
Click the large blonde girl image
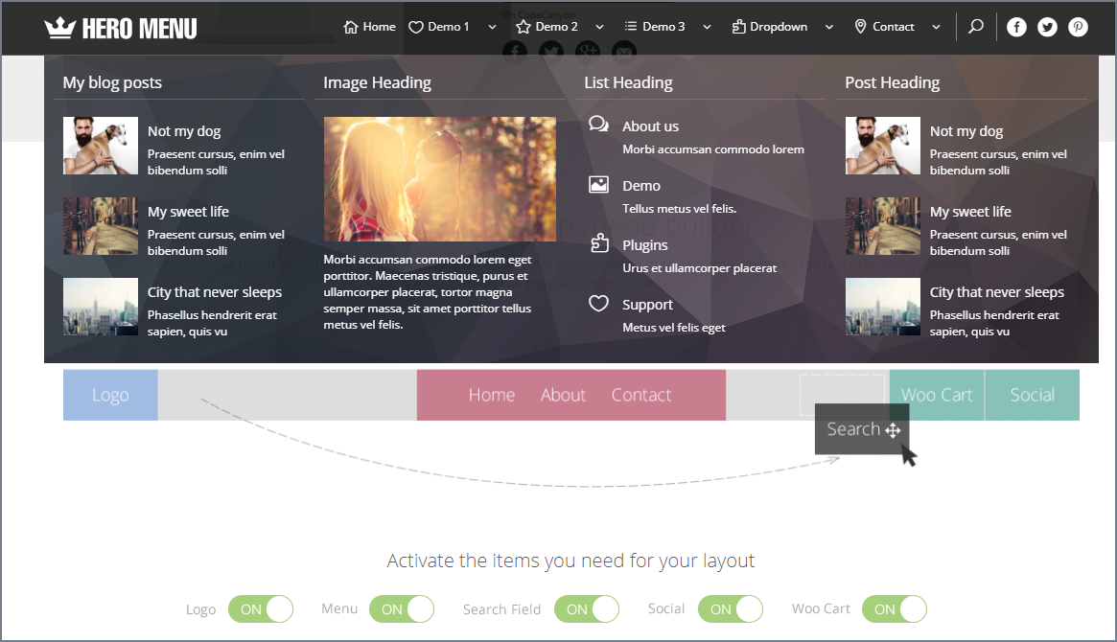(x=440, y=179)
